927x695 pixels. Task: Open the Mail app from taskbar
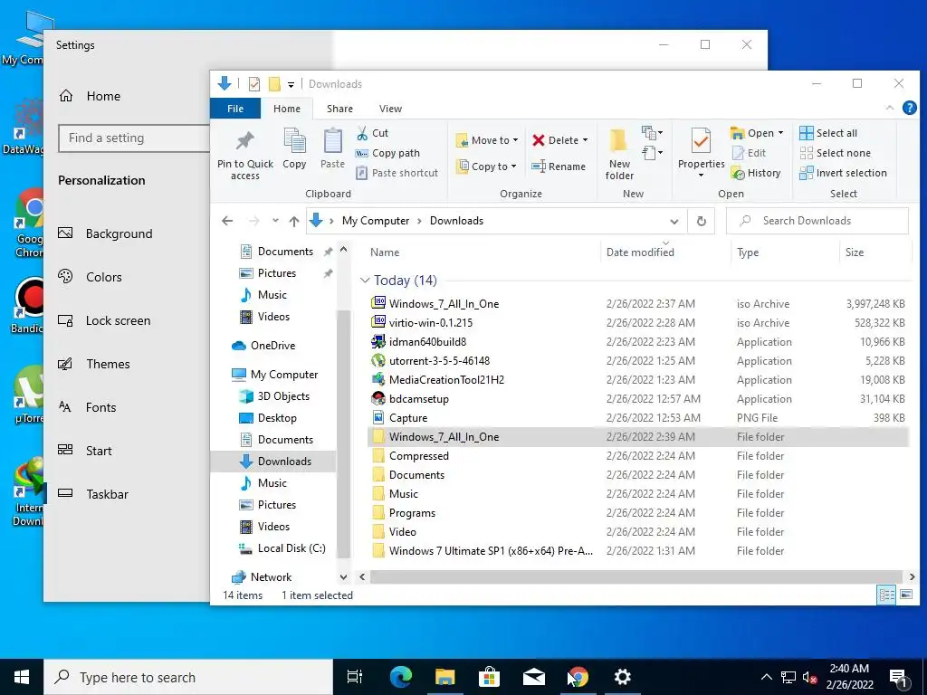(x=533, y=677)
